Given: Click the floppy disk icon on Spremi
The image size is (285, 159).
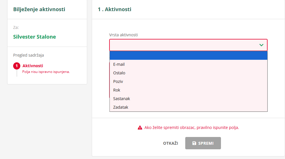Looking at the screenshot, I should pyautogui.click(x=194, y=143).
